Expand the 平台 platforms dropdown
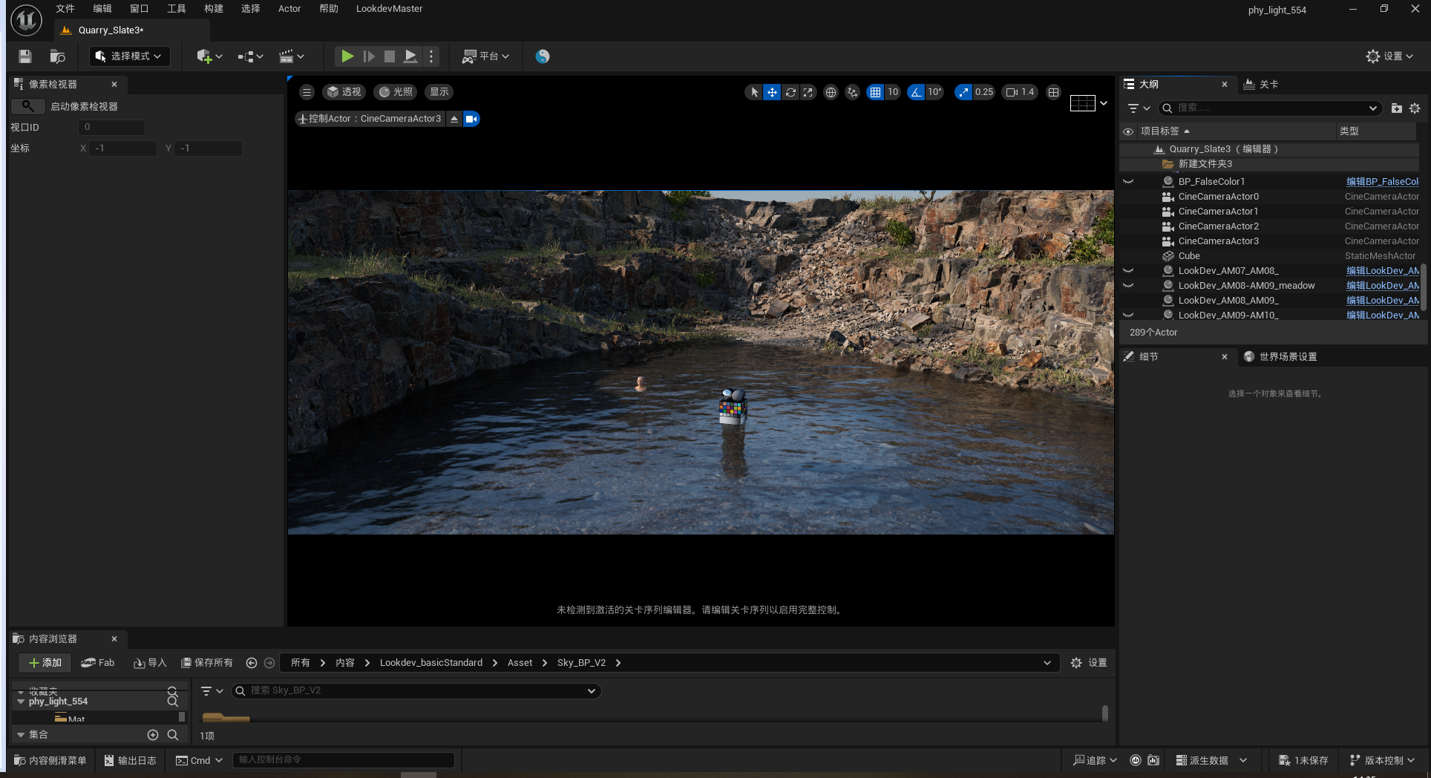Image resolution: width=1431 pixels, height=778 pixels. coord(486,56)
